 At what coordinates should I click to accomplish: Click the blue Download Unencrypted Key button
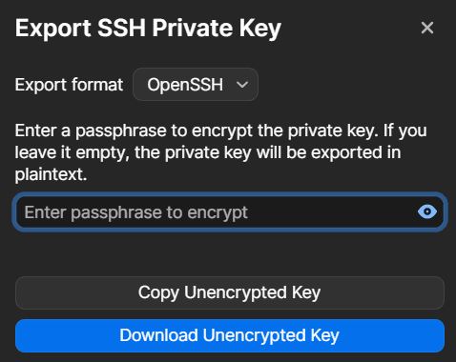click(230, 335)
